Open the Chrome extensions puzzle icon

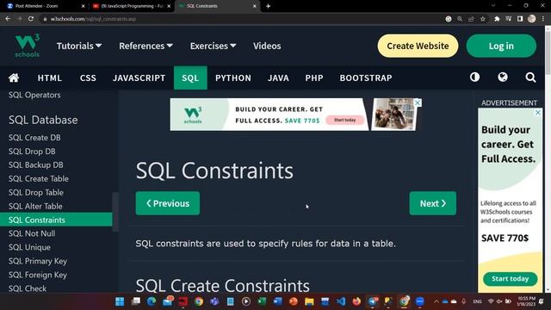[497, 19]
